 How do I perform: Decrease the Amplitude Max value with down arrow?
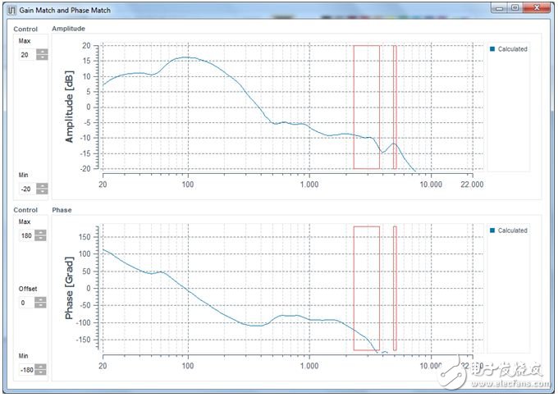point(42,57)
